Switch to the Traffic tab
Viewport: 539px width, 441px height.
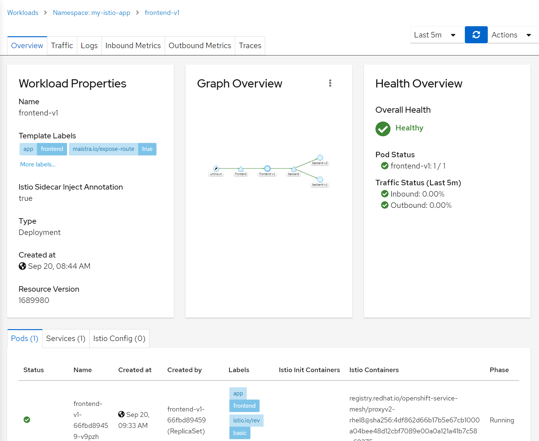tap(62, 46)
